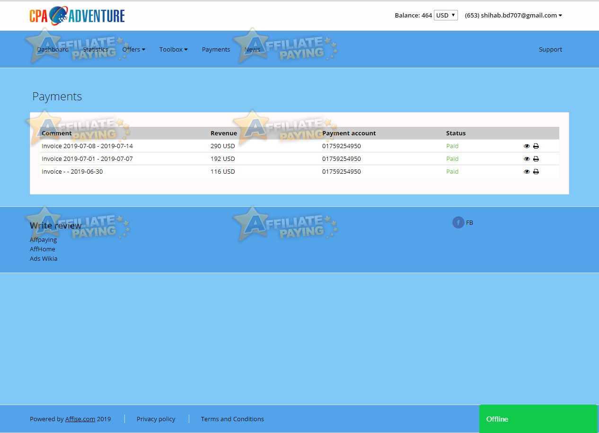The width and height of the screenshot is (599, 433).
Task: Click the Balance: 464 text
Action: 414,15
